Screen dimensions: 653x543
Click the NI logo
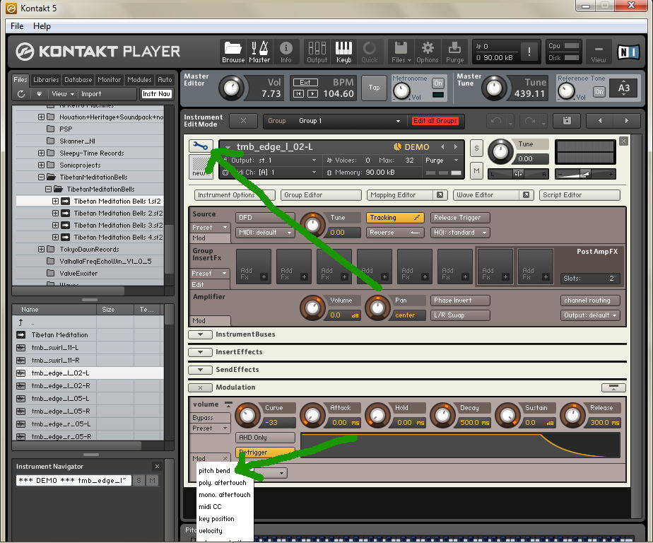(x=628, y=52)
